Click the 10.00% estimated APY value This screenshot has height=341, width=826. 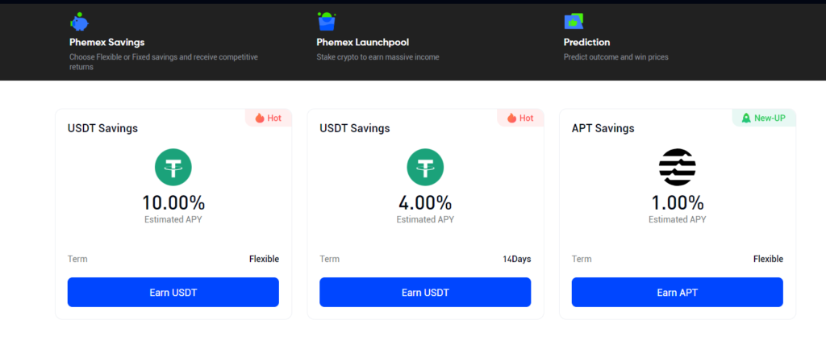173,202
